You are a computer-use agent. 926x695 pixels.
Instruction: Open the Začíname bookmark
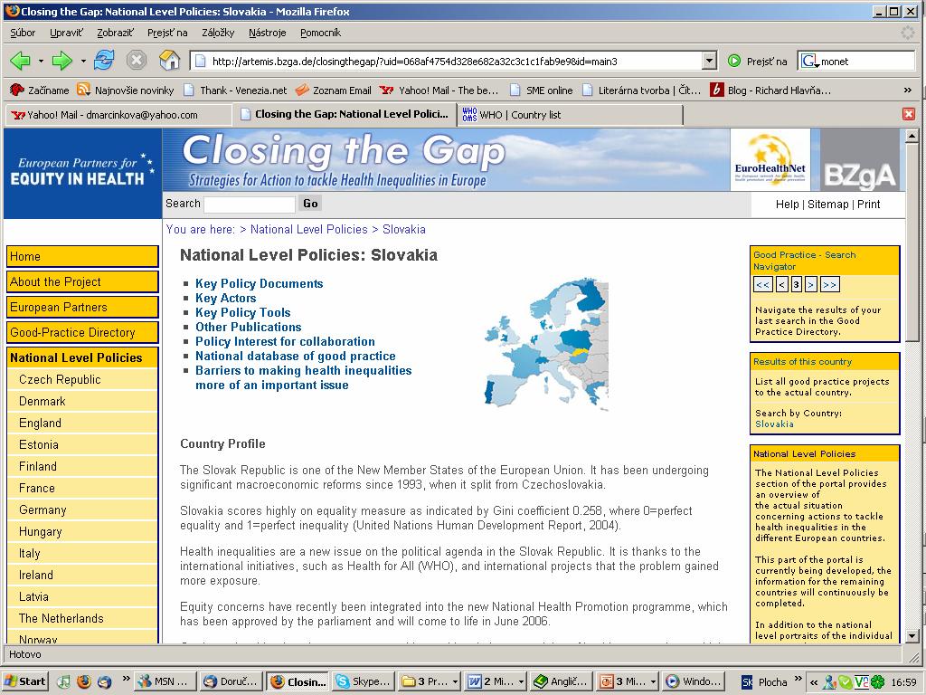40,90
